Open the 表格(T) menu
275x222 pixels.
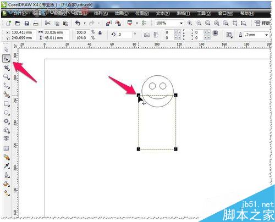pos(183,13)
